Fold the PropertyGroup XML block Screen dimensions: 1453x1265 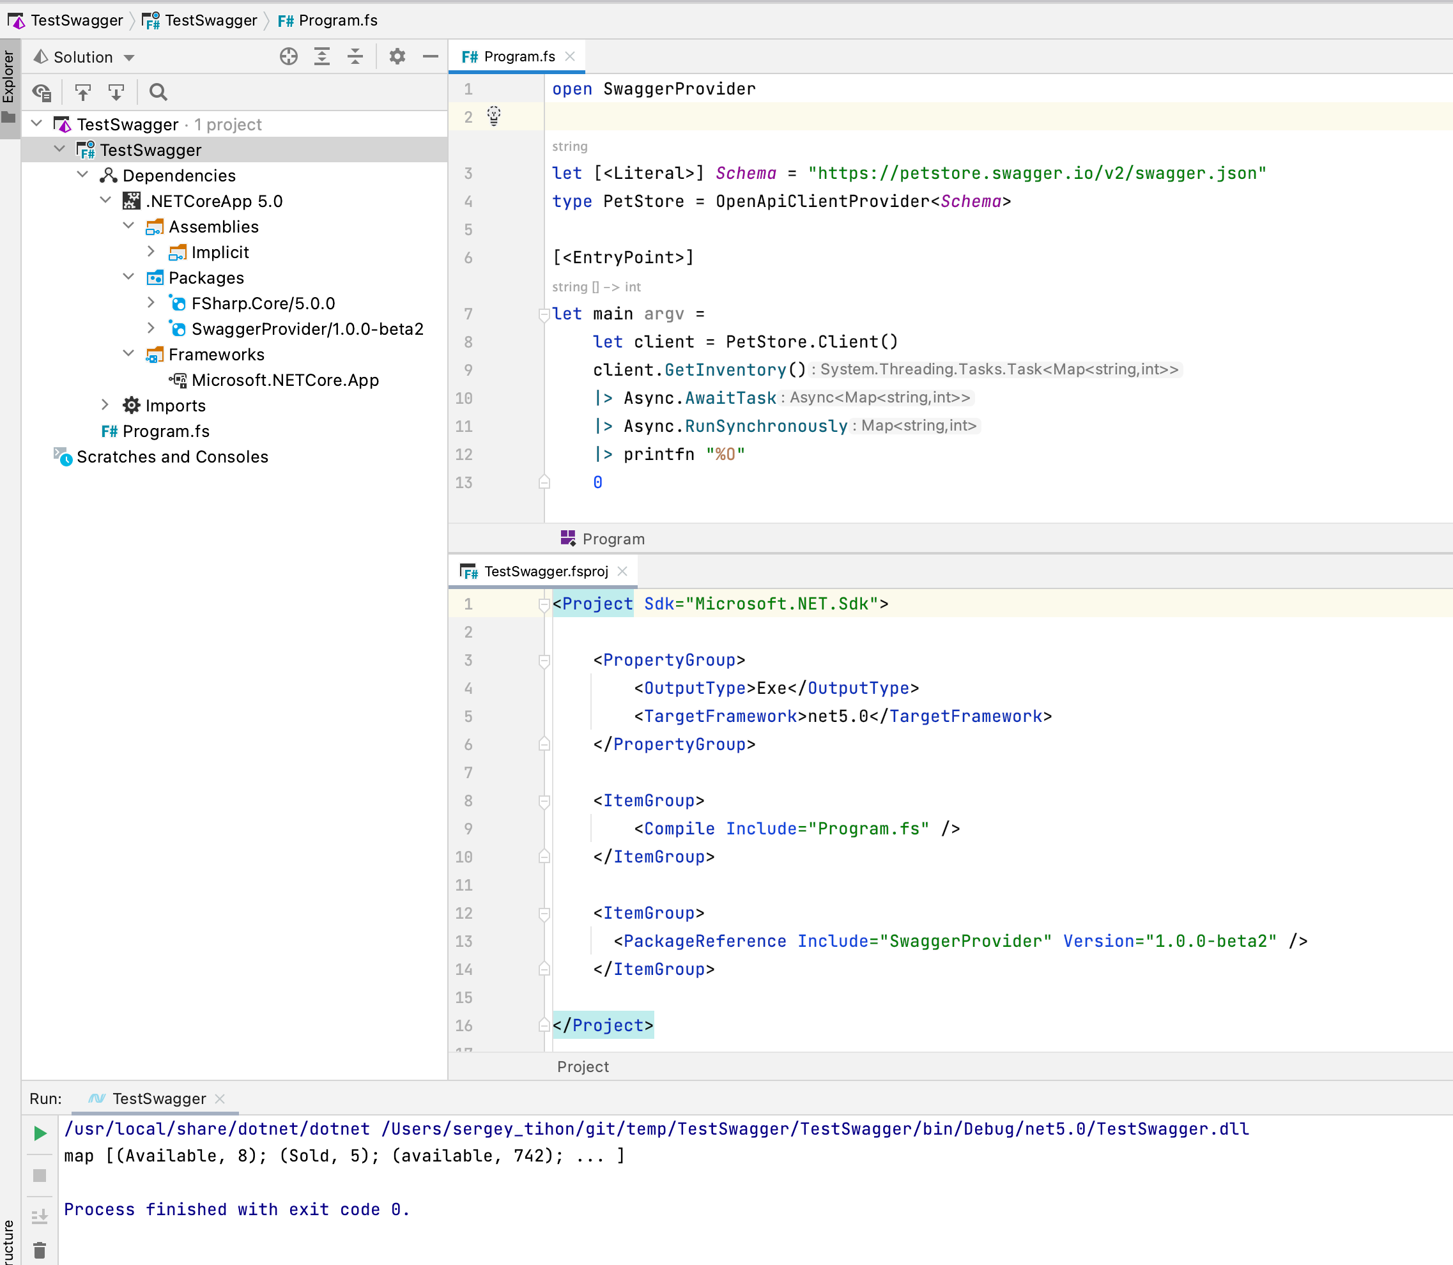pos(544,661)
